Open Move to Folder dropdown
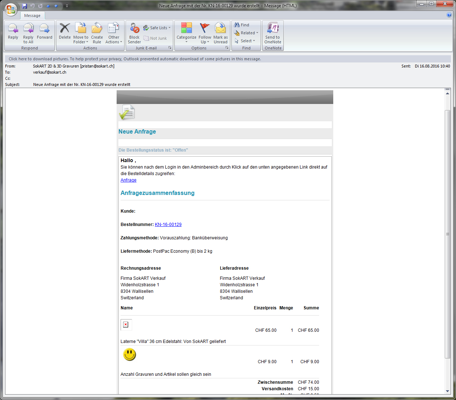Image resolution: width=456 pixels, height=400 pixels. click(x=81, y=32)
